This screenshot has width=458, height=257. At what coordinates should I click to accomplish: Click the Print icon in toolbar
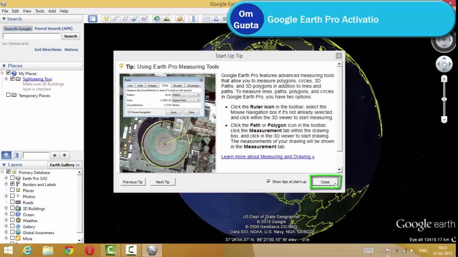(x=216, y=19)
